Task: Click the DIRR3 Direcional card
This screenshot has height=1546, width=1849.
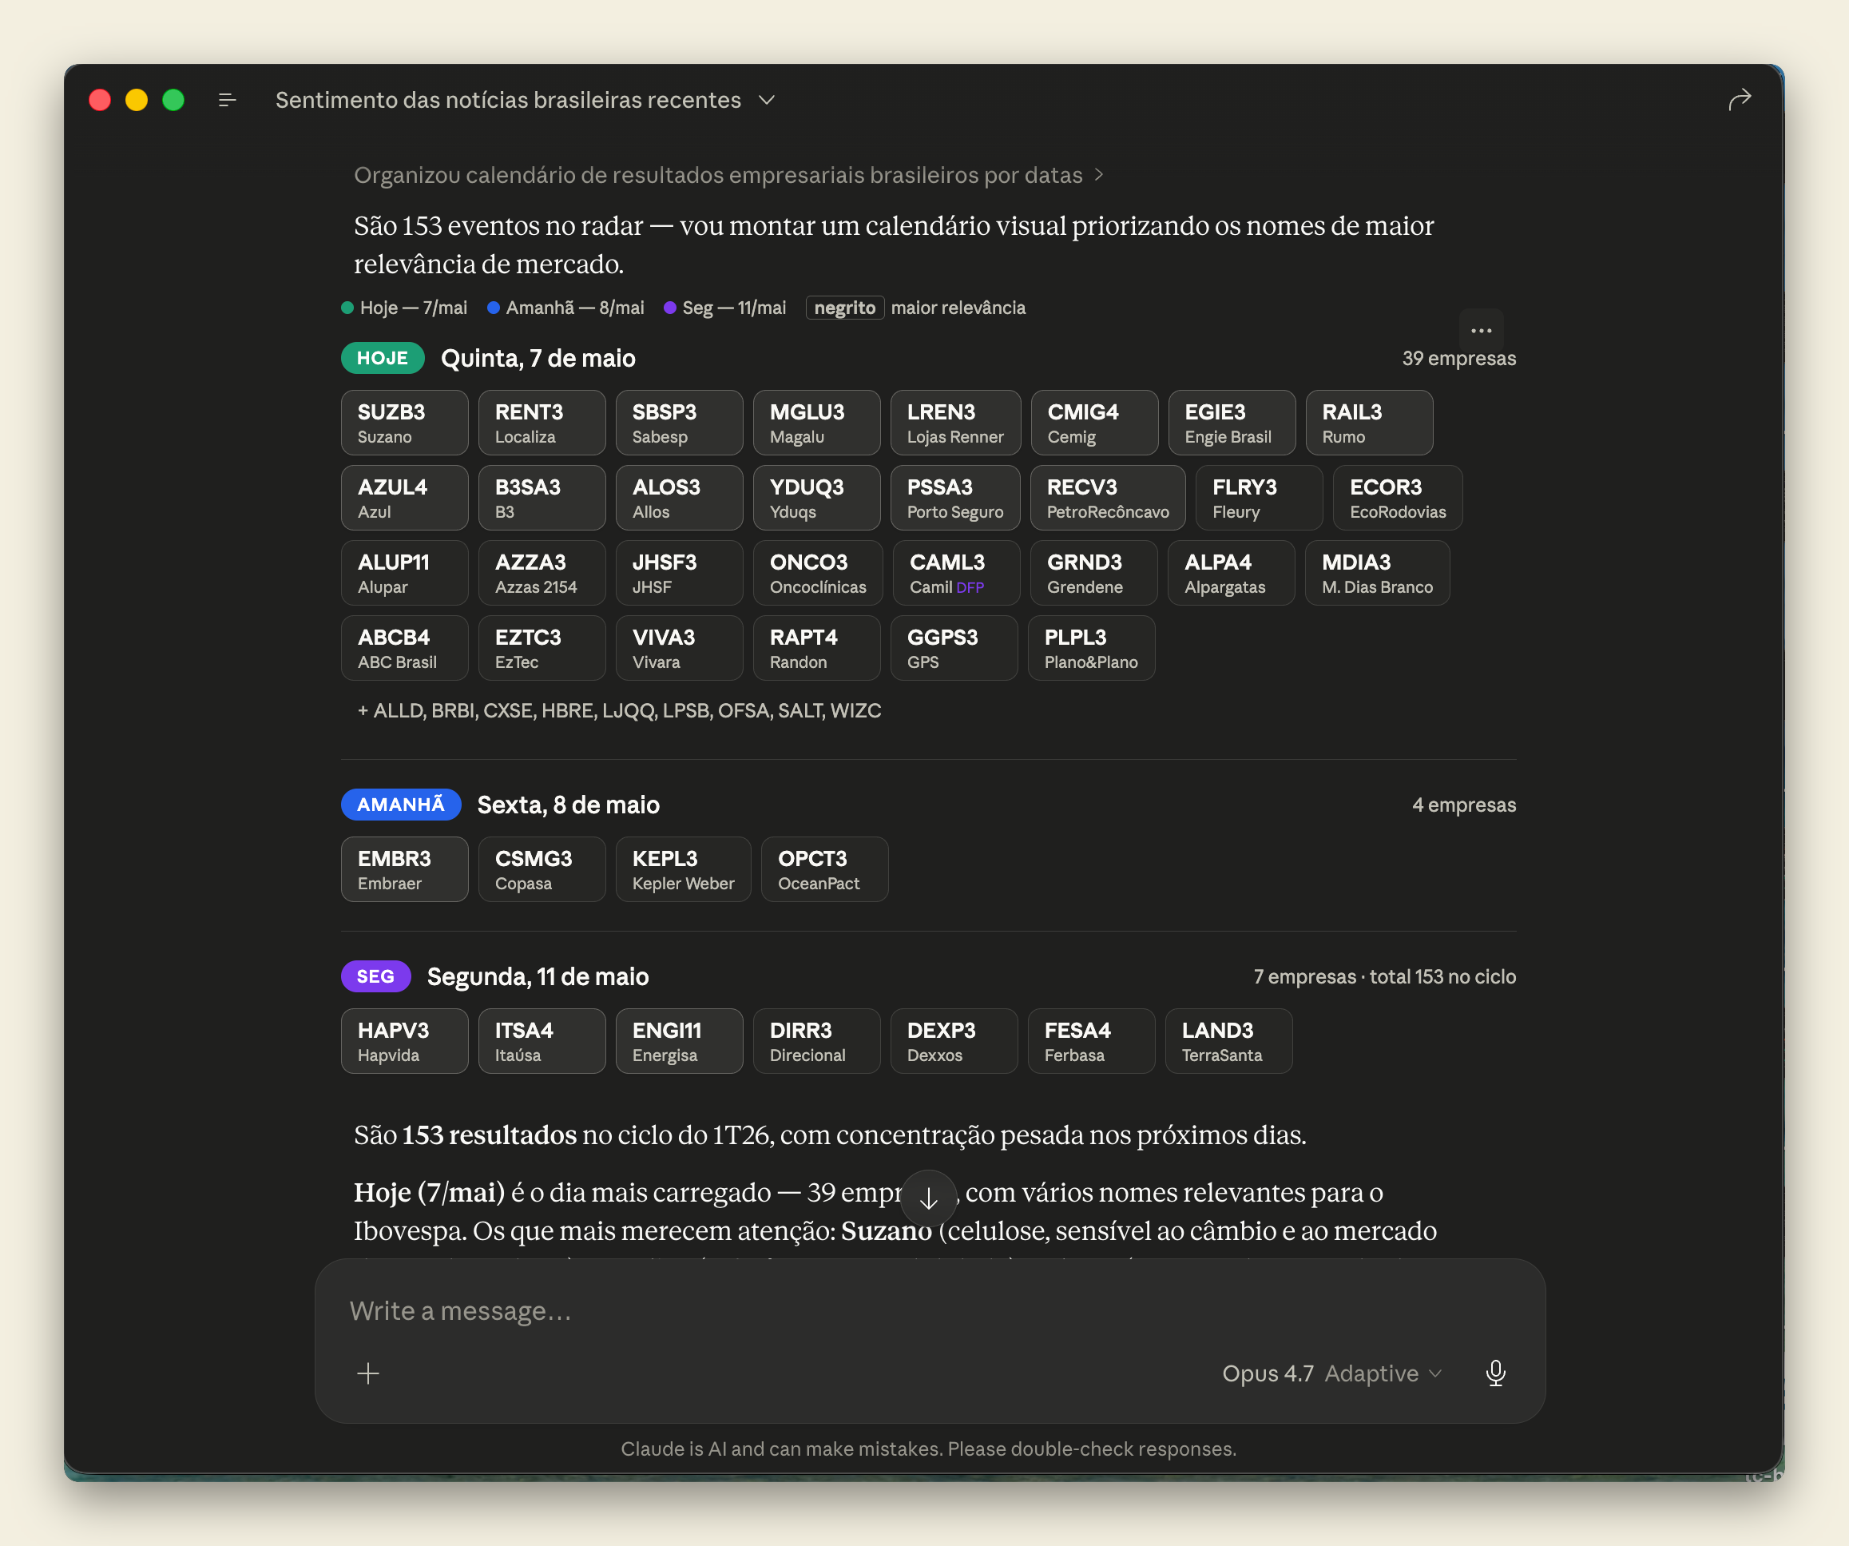Action: (x=816, y=1040)
